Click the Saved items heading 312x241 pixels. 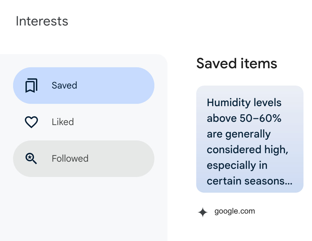(x=236, y=63)
